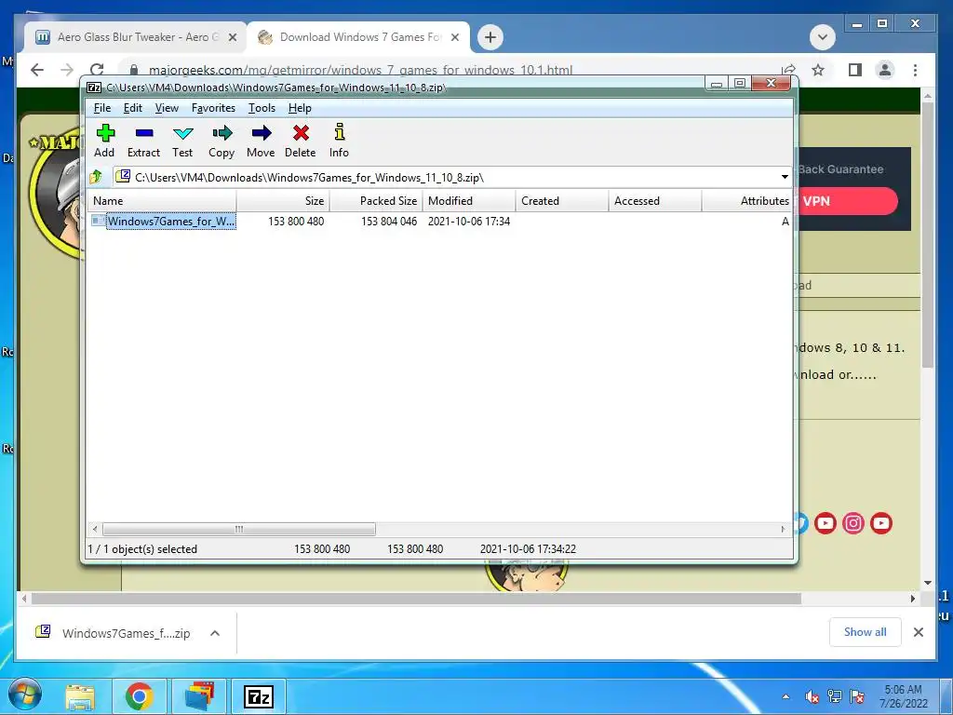Open Chrome tab search dropdown

click(823, 37)
